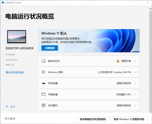This screenshot has height=124, width=152.
Task: Click the 存在 2 年 text
Action: click(10, 65)
